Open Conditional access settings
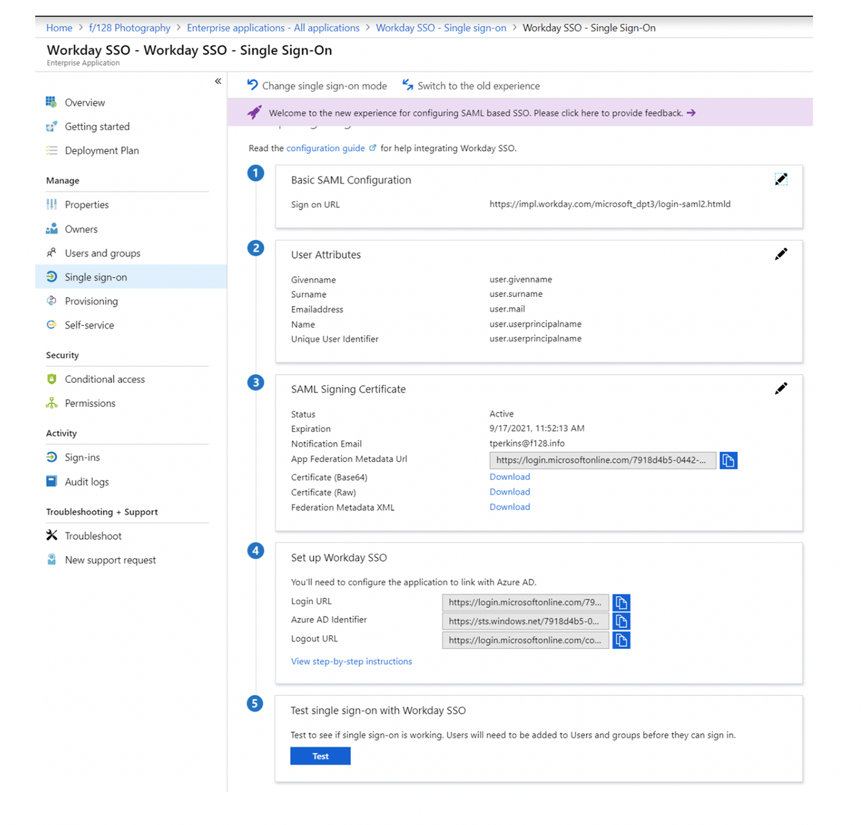This screenshot has height=825, width=863. 105,379
